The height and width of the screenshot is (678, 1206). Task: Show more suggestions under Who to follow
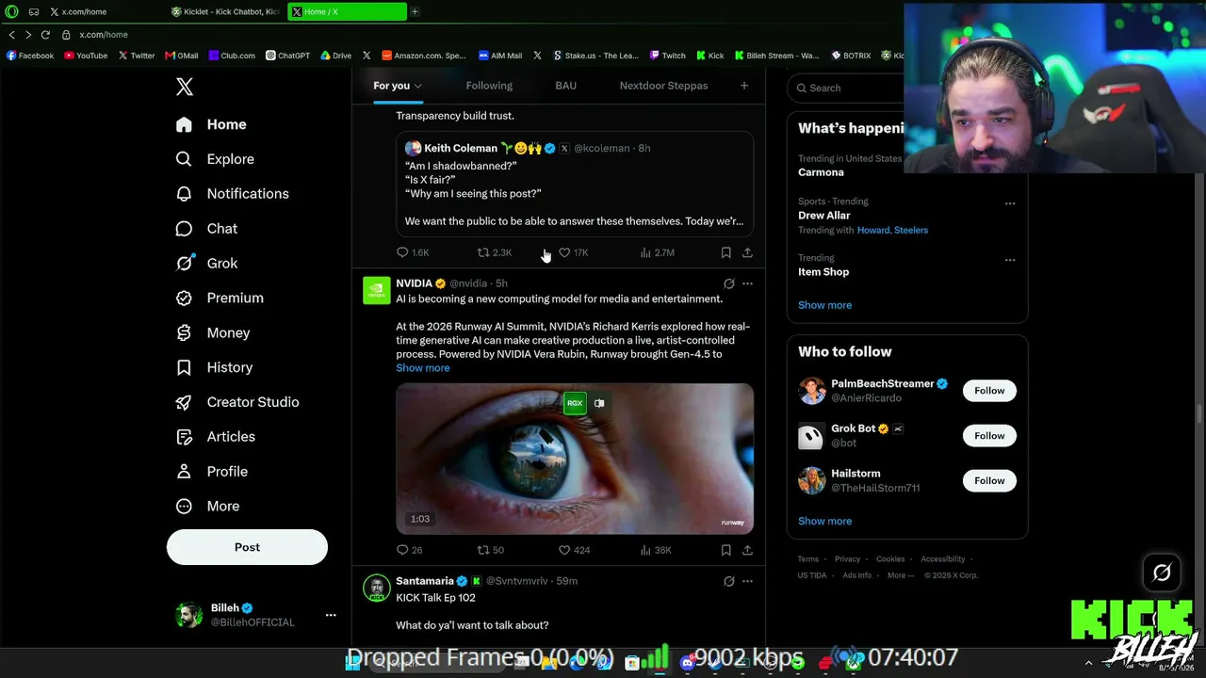coord(824,521)
